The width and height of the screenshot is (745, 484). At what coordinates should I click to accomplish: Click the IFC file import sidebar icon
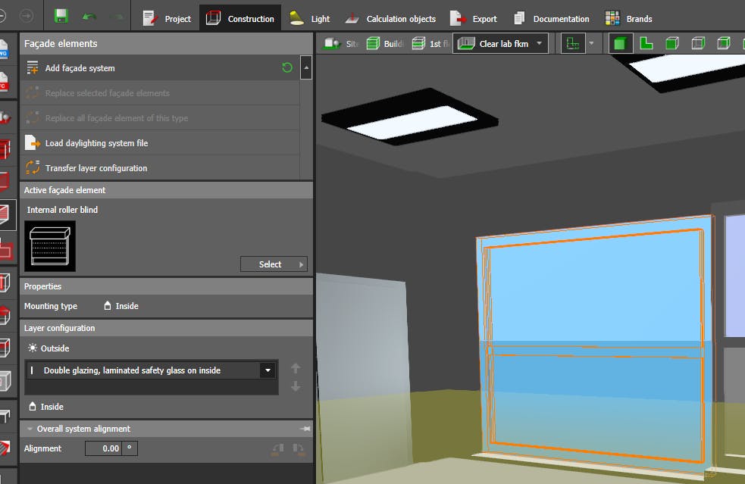point(4,82)
